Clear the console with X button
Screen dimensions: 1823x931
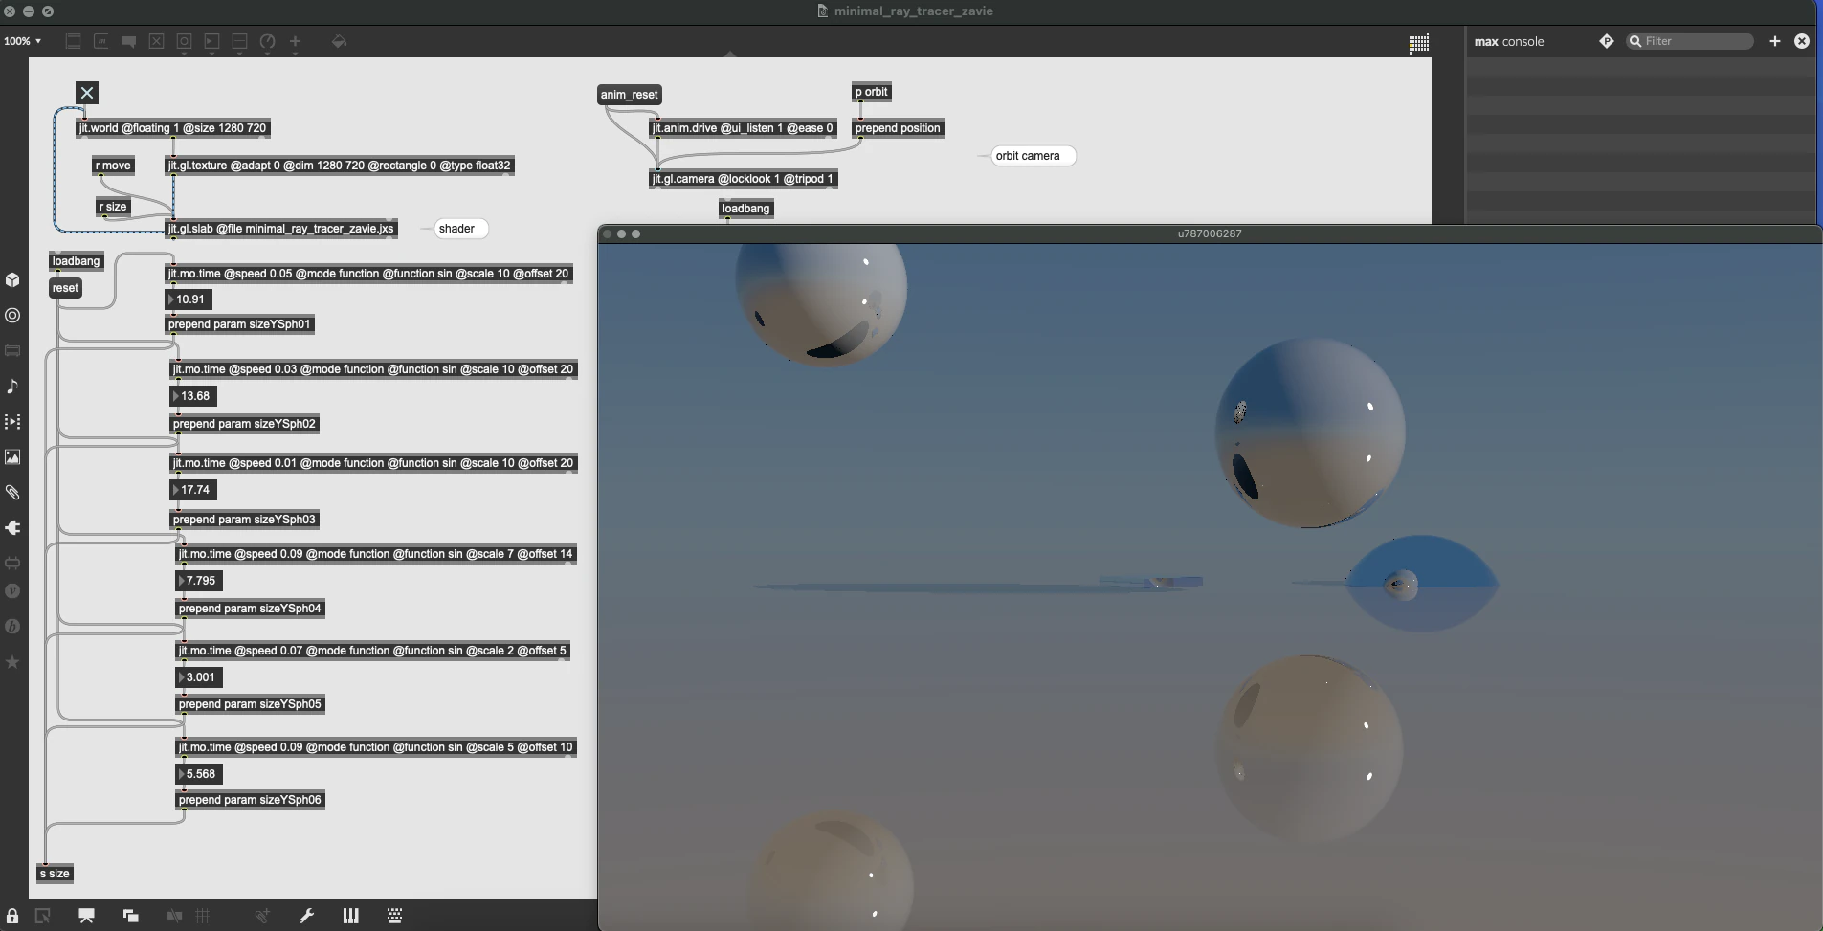(x=1802, y=41)
